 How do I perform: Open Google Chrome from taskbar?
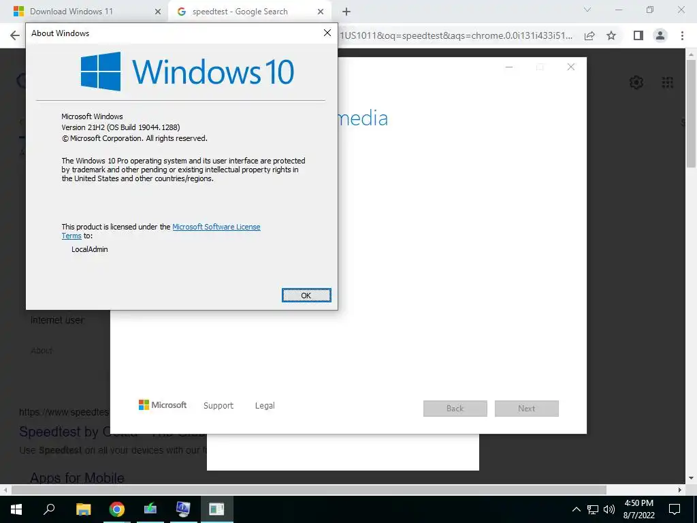click(117, 509)
